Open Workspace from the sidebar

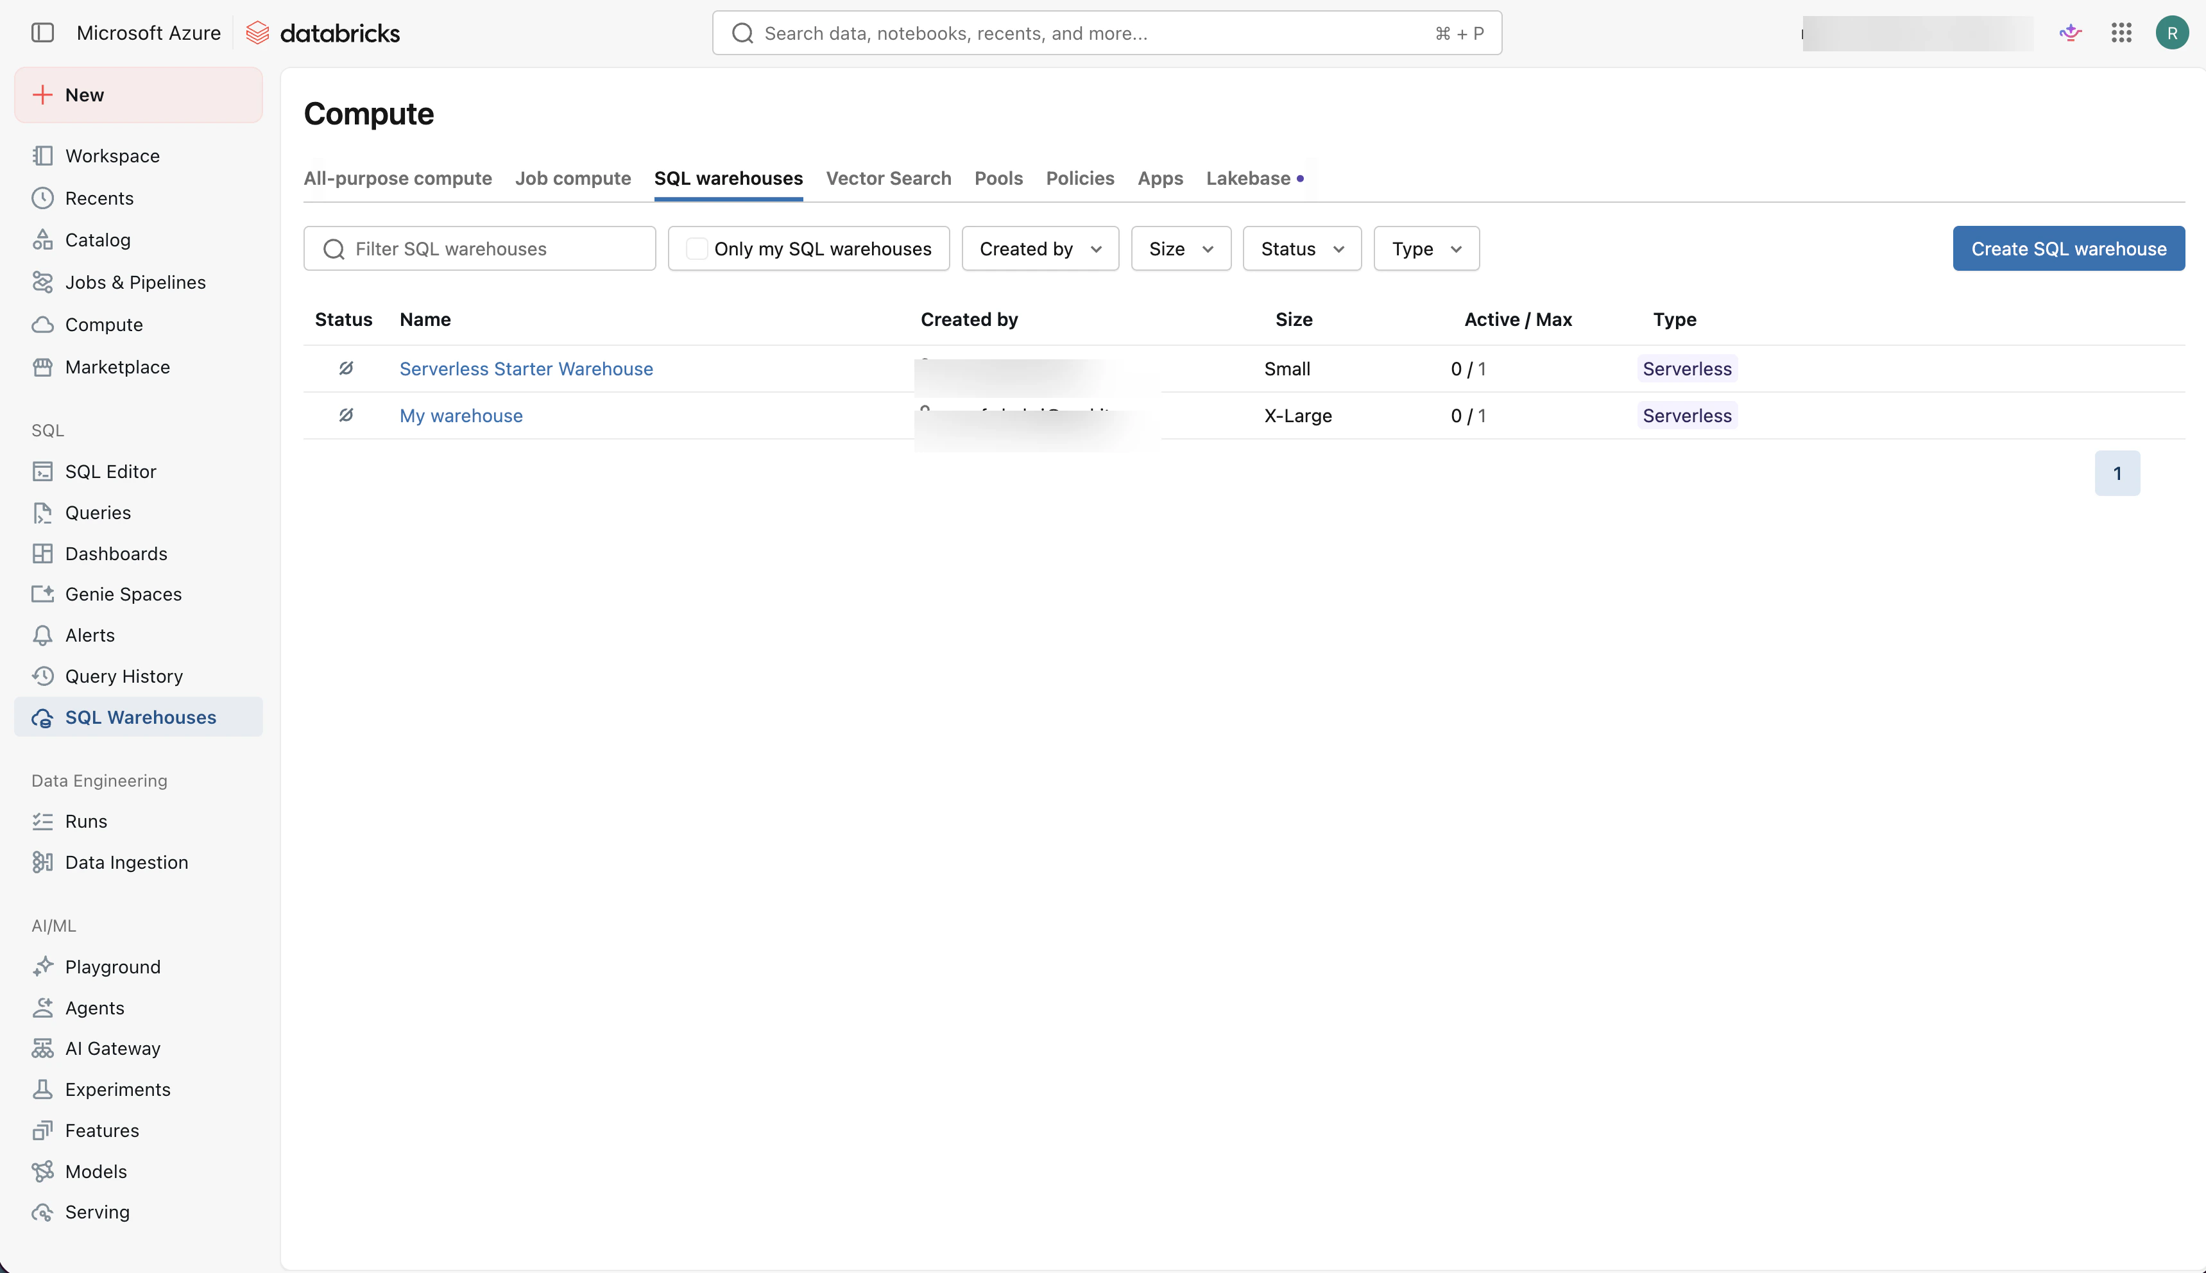(x=138, y=156)
